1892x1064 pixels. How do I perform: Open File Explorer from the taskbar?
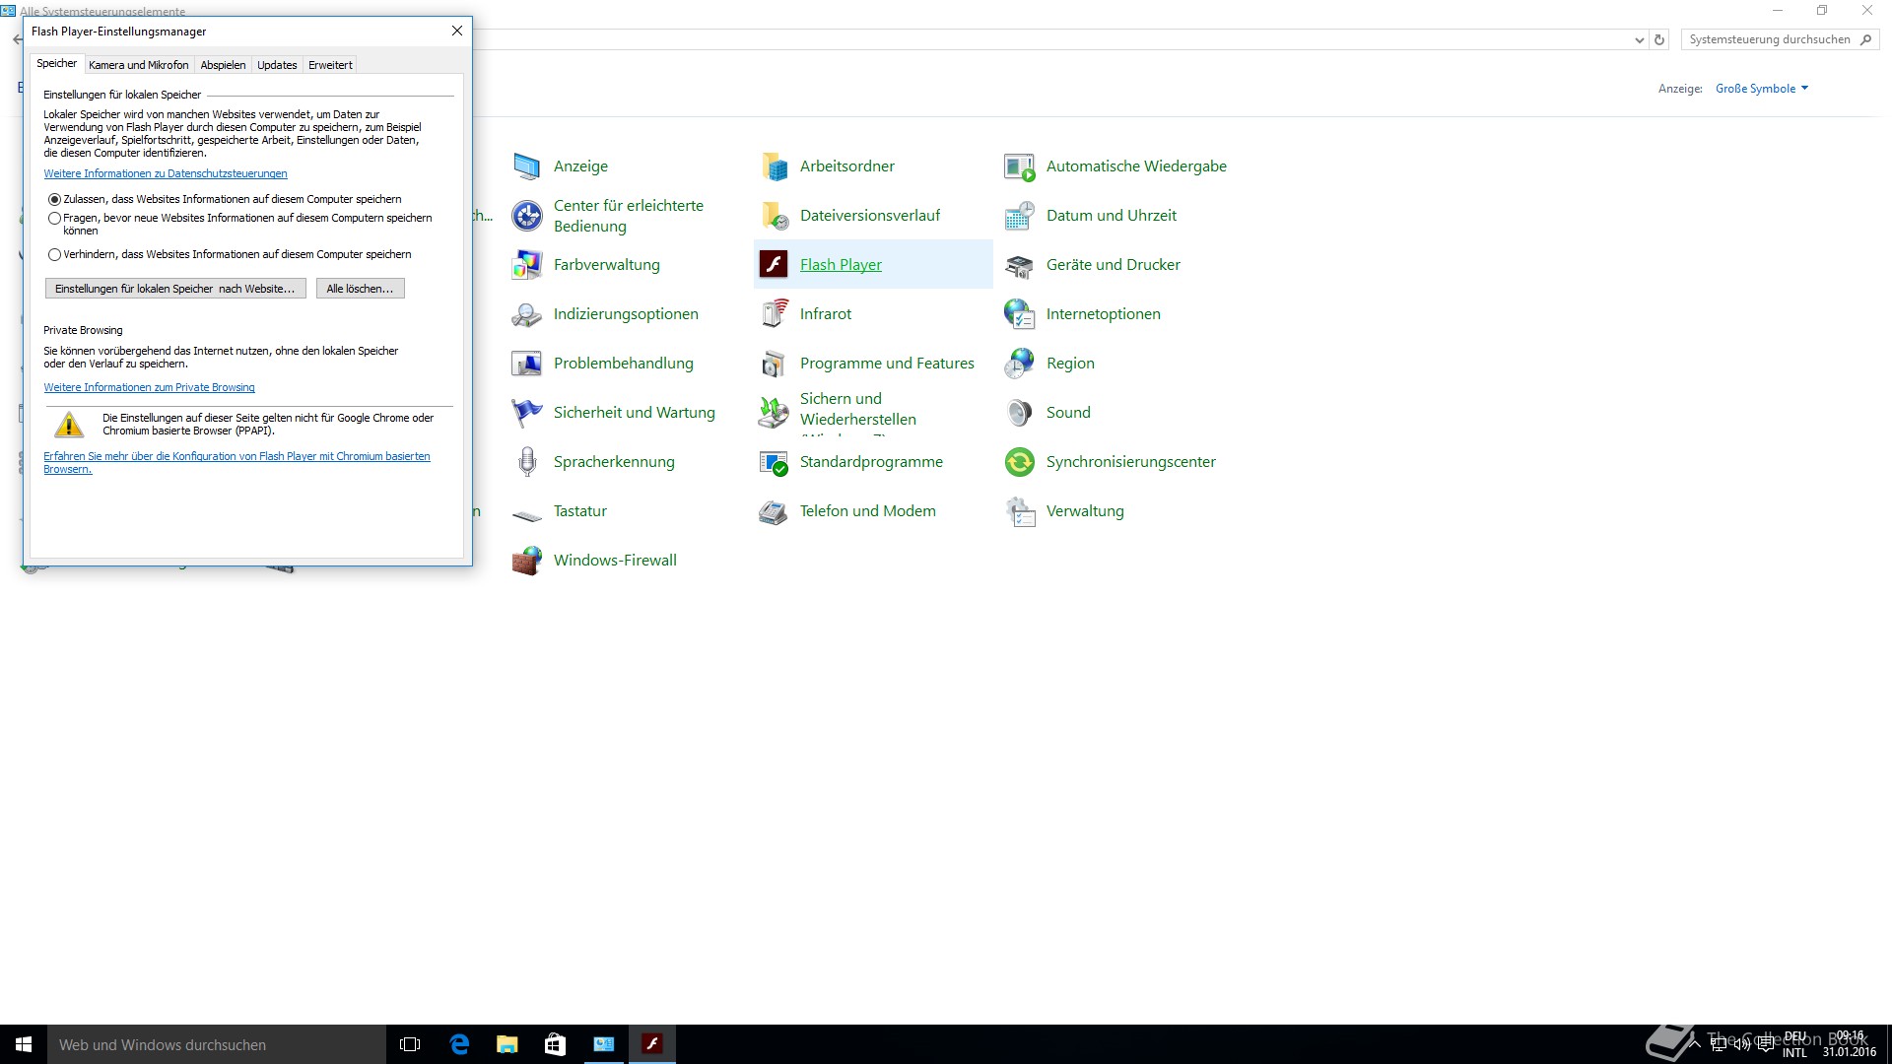point(507,1044)
